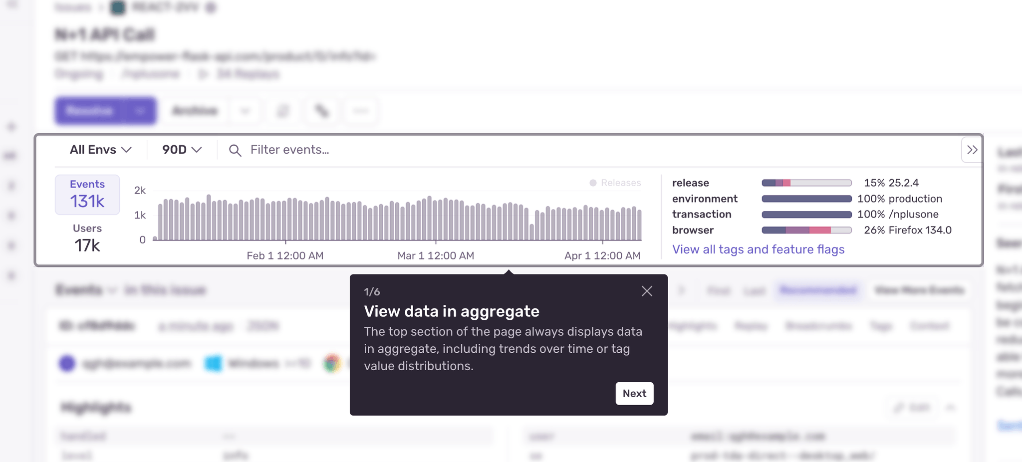Image resolution: width=1022 pixels, height=462 pixels.
Task: Click the release tag distribution bar
Action: pos(806,183)
